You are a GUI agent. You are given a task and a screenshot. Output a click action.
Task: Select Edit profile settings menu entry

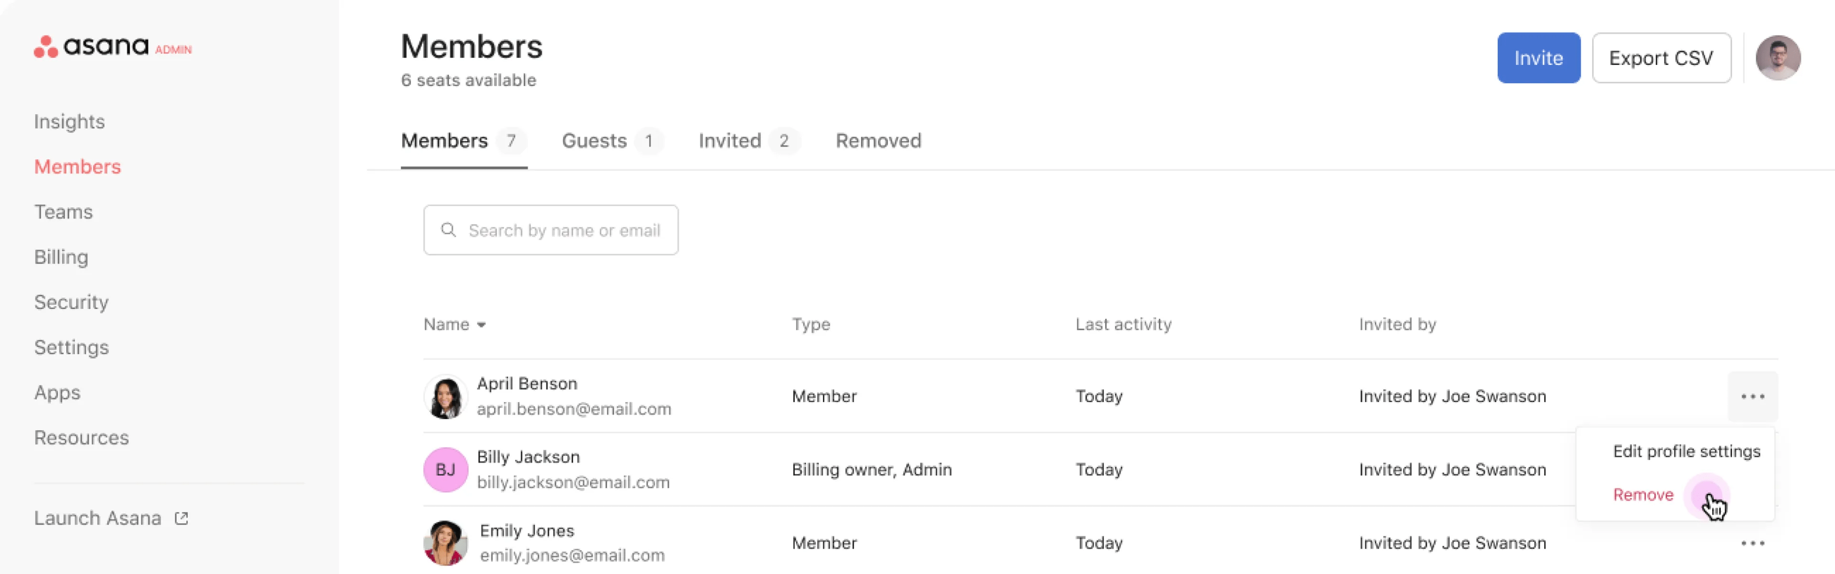click(1686, 451)
